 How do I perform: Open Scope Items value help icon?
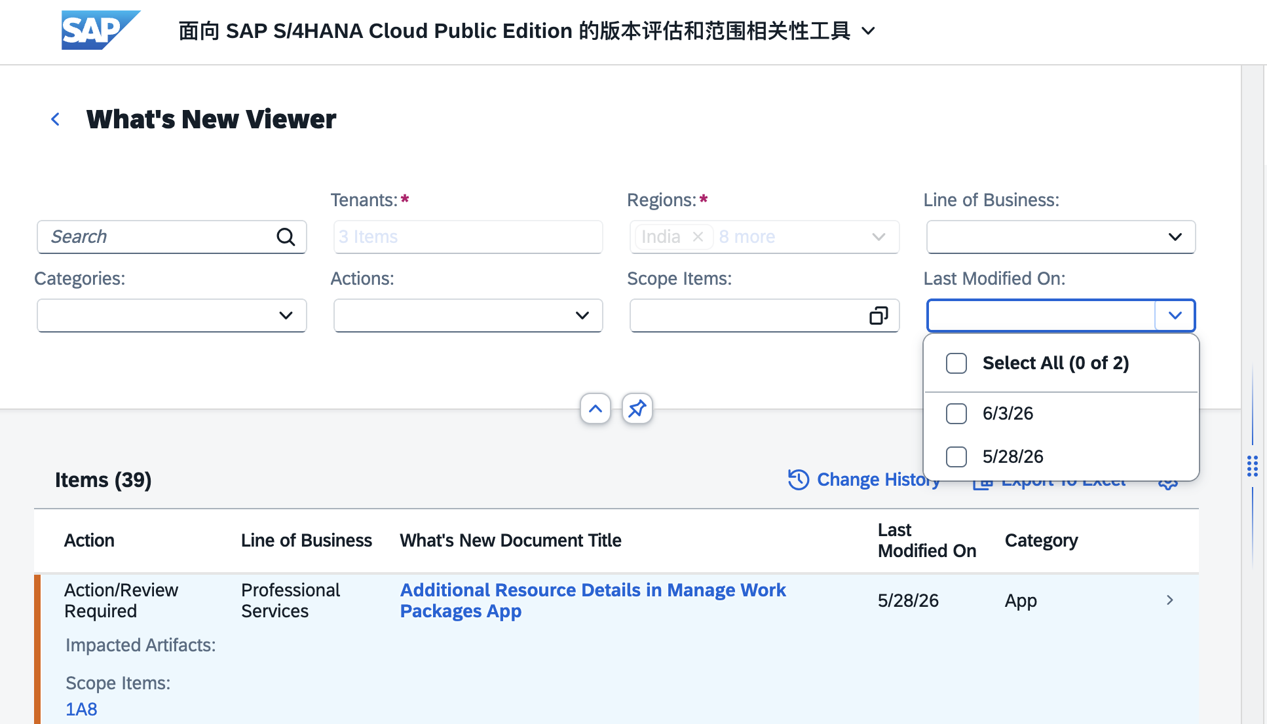coord(879,316)
